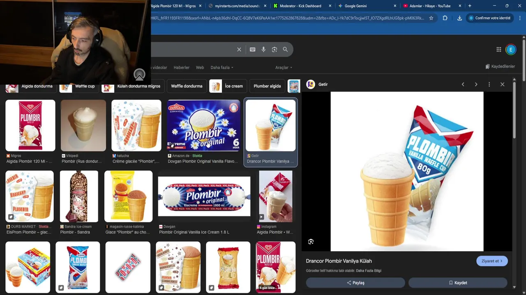The width and height of the screenshot is (526, 295).
Task: Switch to Adamlar - Hikaye YouTube tab
Action: point(432,6)
